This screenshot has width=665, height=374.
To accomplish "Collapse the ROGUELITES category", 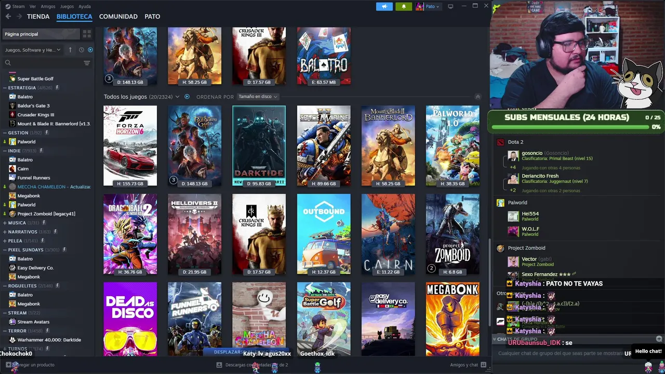I will pyautogui.click(x=5, y=286).
